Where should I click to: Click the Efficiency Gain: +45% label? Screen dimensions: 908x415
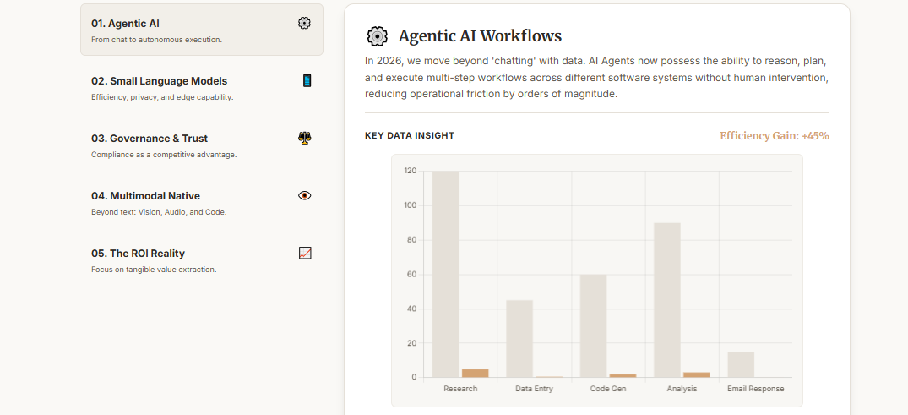774,136
